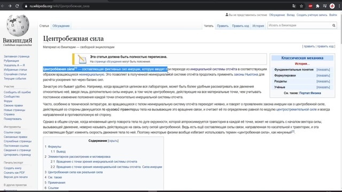Image resolution: width=342 pixels, height=192 pixels.
Task: Click the user icon near login links
Action: (227, 15)
